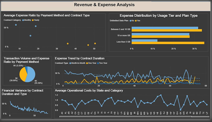Select the blue bar for Less than 5 GB

pos(145,40)
